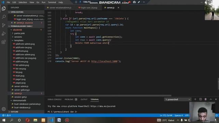
Task: Open Cortana circle on the taskbar
Action: [x=20, y=120]
